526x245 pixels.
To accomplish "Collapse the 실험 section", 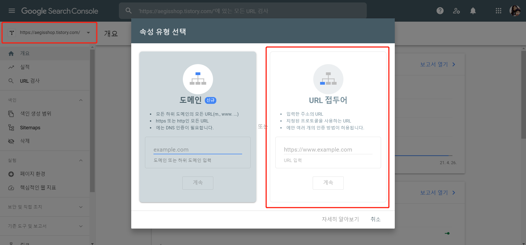I will pos(81,160).
